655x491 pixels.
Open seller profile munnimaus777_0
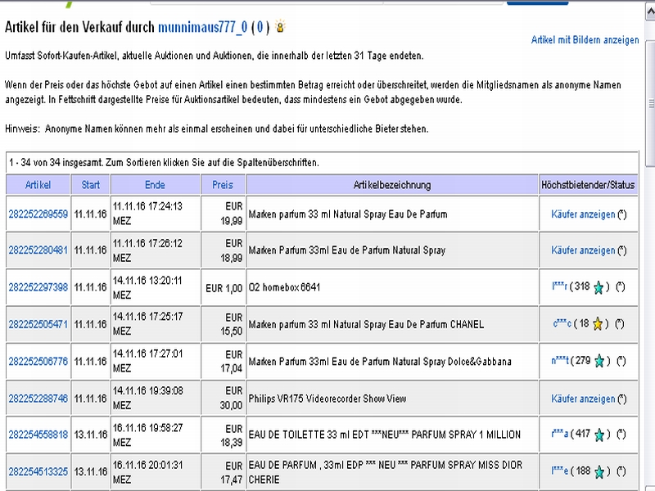pyautogui.click(x=202, y=27)
